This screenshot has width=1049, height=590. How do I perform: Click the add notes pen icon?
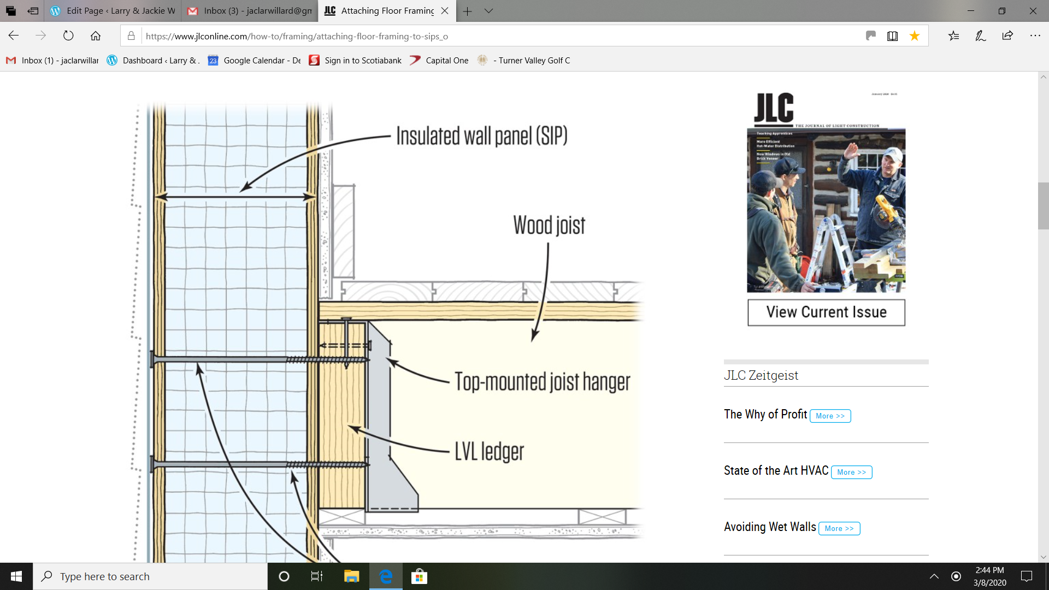[x=981, y=36]
